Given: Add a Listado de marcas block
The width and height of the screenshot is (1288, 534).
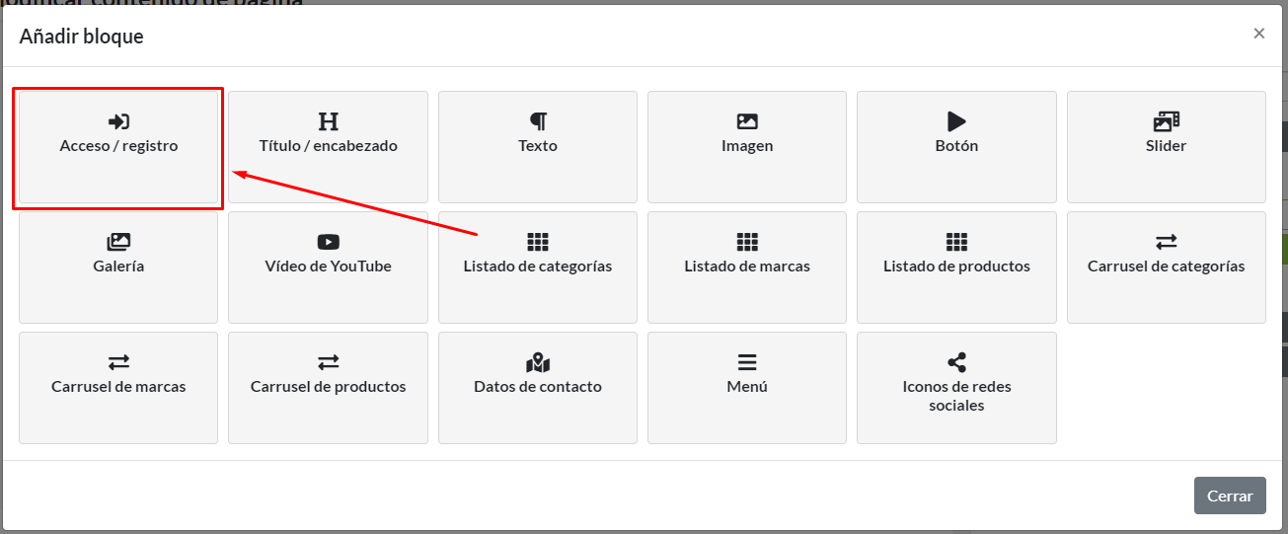Looking at the screenshot, I should [747, 267].
